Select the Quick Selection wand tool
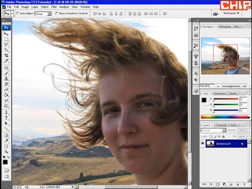The height and width of the screenshot is (189, 252). 6,50
